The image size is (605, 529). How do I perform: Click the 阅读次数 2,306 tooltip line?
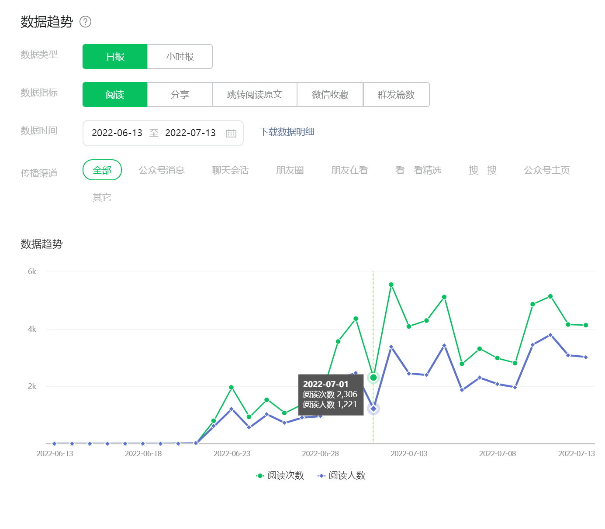pyautogui.click(x=330, y=394)
